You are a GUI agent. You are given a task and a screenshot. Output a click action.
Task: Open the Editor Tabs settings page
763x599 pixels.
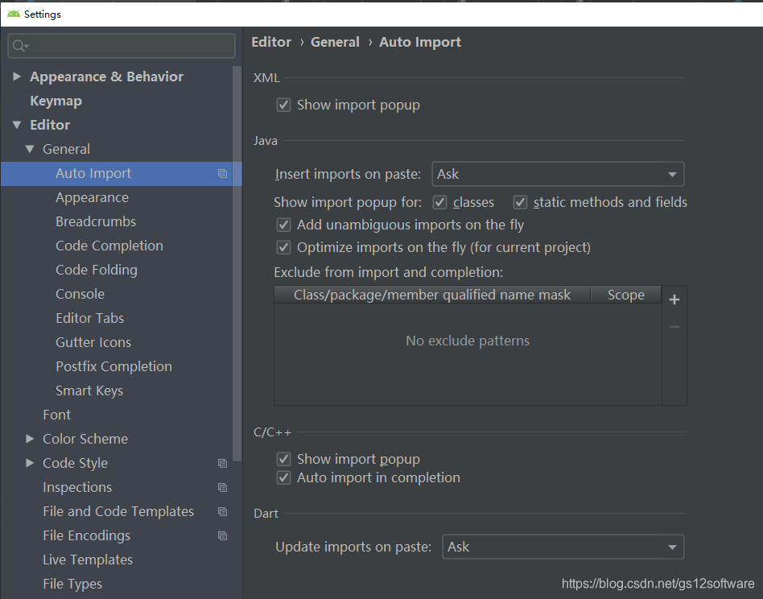pyautogui.click(x=89, y=318)
